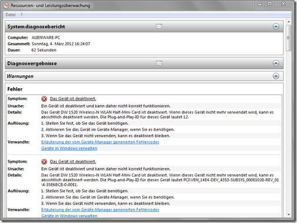This screenshot has height=223, width=297.
Task: Open the ? help menu
Action: coord(21,15)
